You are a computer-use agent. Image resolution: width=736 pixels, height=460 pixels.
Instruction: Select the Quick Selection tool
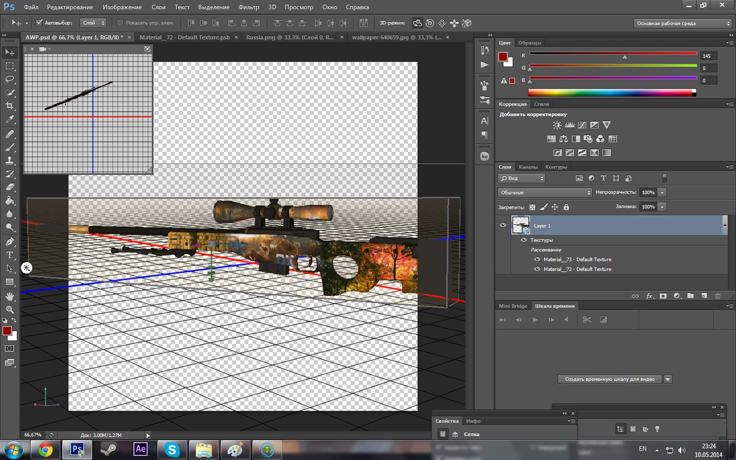pyautogui.click(x=10, y=93)
